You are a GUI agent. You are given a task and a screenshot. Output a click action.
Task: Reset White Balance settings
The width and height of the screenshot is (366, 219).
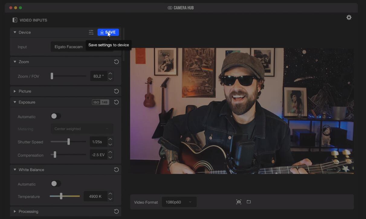pos(116,170)
